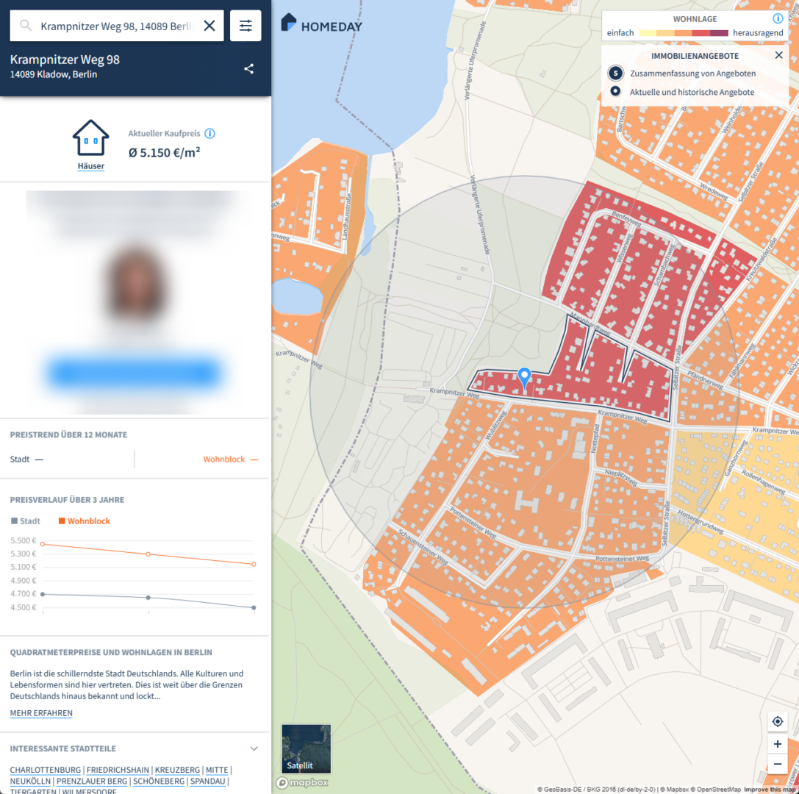The width and height of the screenshot is (799, 794).
Task: Switch to Satellit map view
Action: 306,748
